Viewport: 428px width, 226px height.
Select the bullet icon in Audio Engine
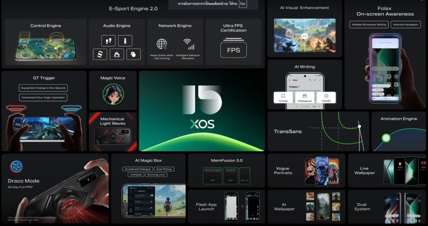click(x=125, y=41)
